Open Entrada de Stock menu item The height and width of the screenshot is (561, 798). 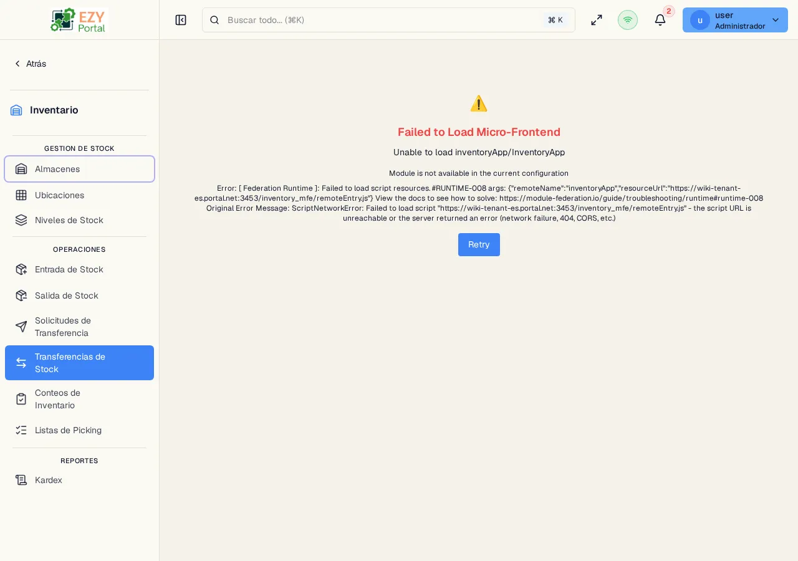click(x=79, y=269)
